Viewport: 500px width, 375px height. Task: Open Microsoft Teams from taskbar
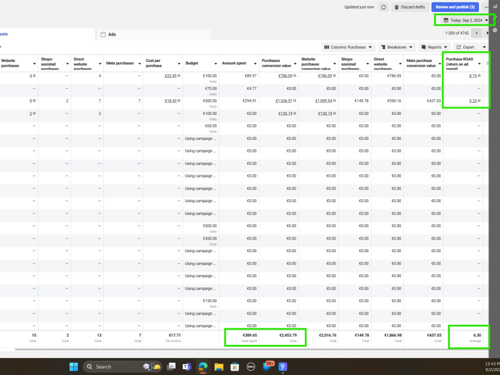[x=187, y=367]
